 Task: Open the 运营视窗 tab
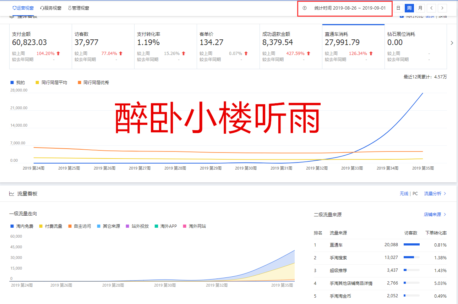(x=23, y=8)
